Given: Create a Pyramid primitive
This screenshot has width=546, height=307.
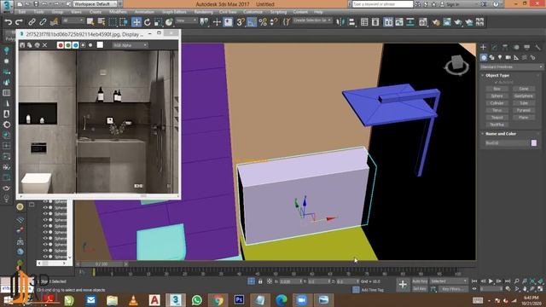Looking at the screenshot, I should coord(523,110).
